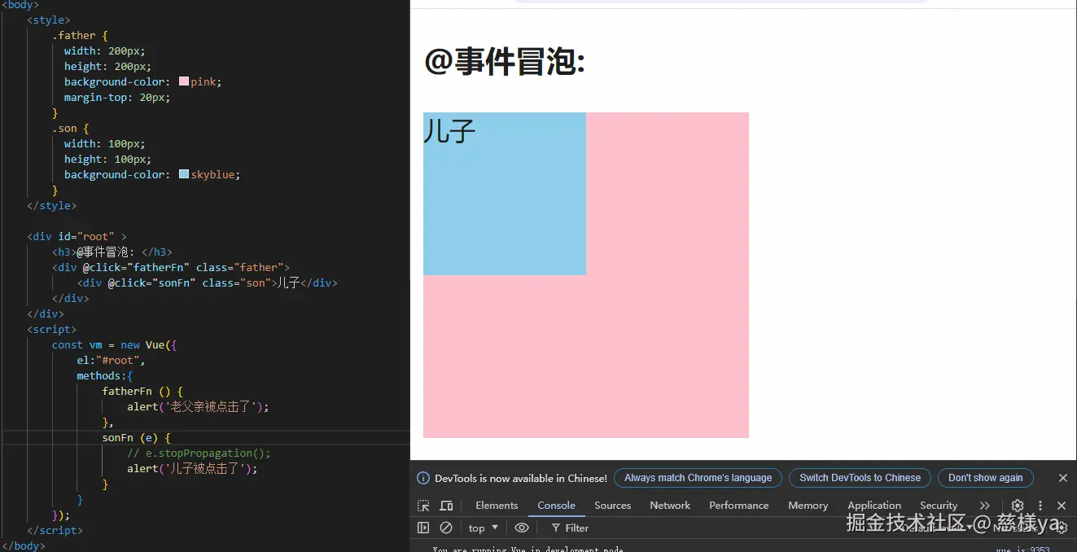1077x552 pixels.
Task: Click the fatherFn () { definition line
Action: tap(142, 391)
